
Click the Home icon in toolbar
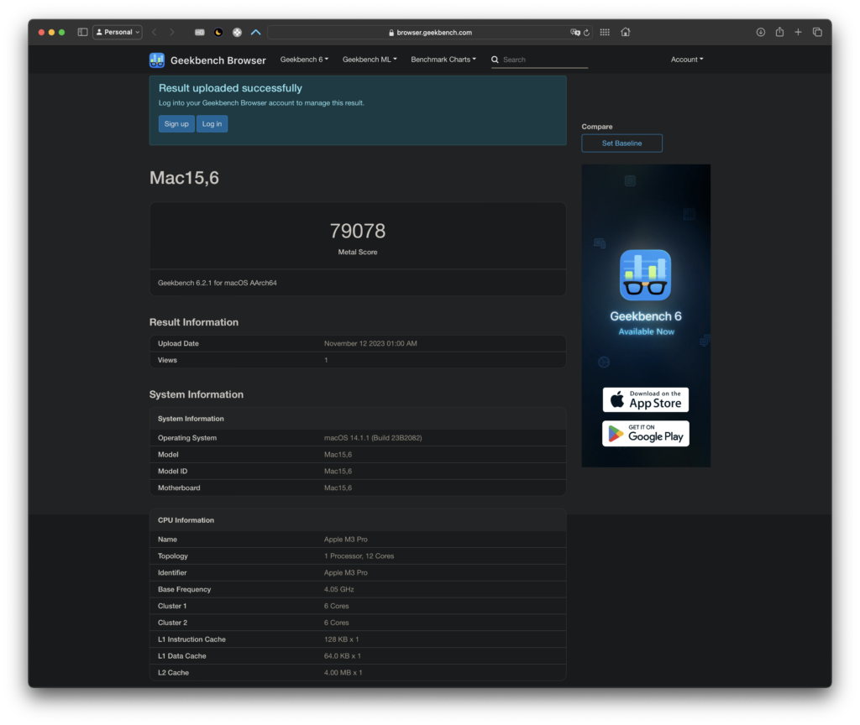point(626,32)
